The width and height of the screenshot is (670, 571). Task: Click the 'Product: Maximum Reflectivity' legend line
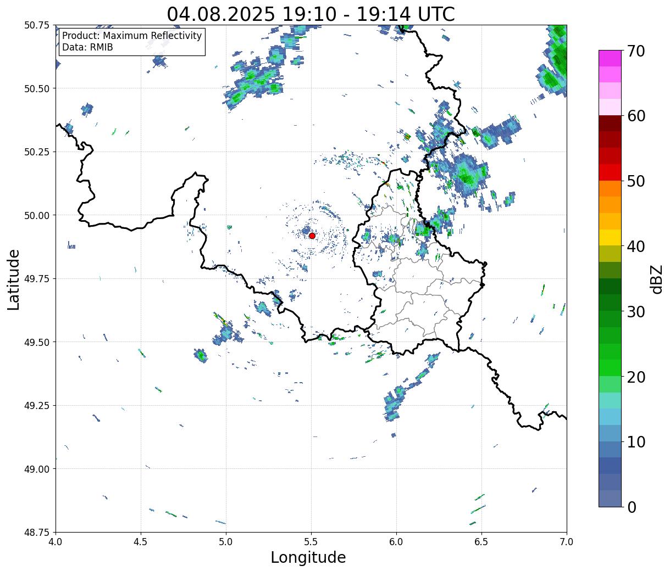click(132, 36)
